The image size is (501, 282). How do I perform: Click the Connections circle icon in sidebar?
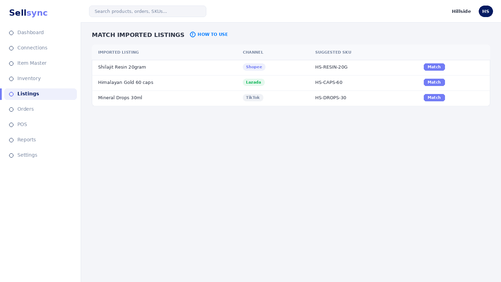point(11,48)
